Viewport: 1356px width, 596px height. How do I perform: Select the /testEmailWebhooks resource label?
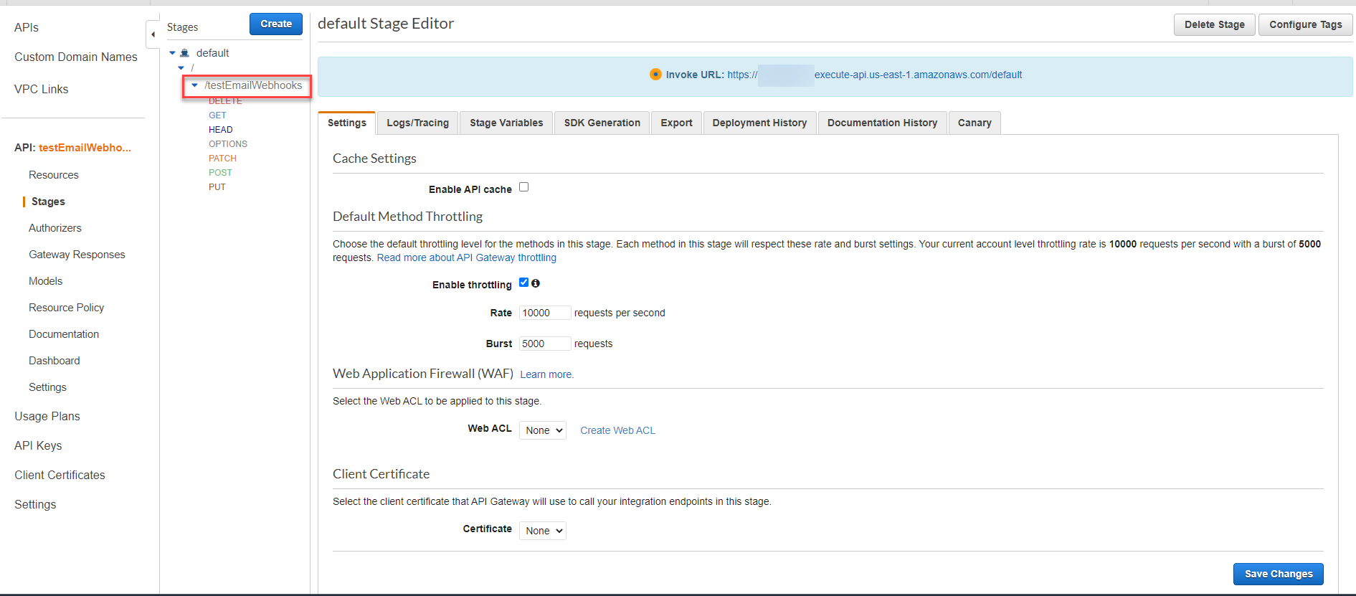click(x=253, y=85)
